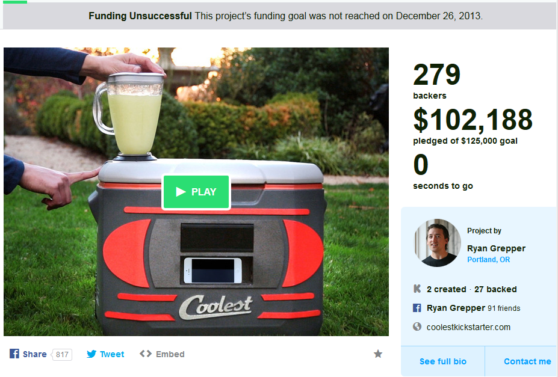Open Ryan Grepper's creator name link
The height and width of the screenshot is (377, 558).
pyautogui.click(x=496, y=248)
